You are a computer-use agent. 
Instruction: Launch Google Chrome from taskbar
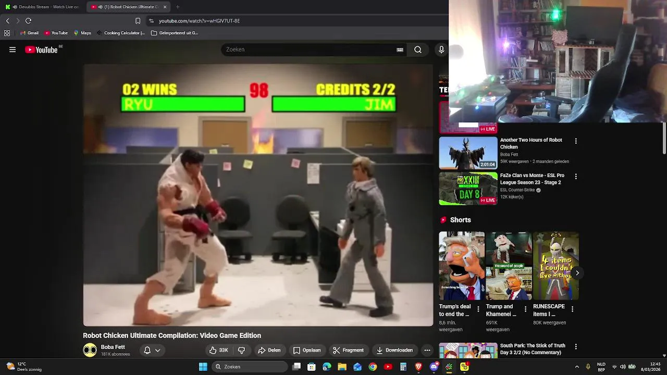pyautogui.click(x=373, y=367)
